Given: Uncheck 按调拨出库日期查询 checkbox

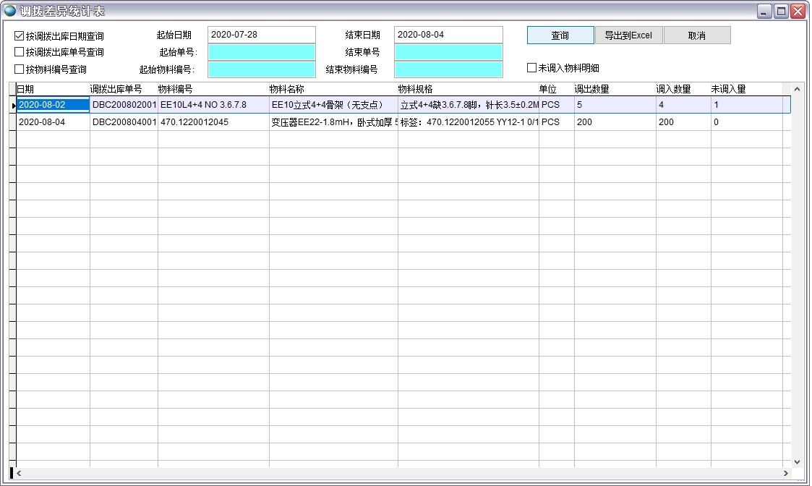Looking at the screenshot, I should 20,35.
